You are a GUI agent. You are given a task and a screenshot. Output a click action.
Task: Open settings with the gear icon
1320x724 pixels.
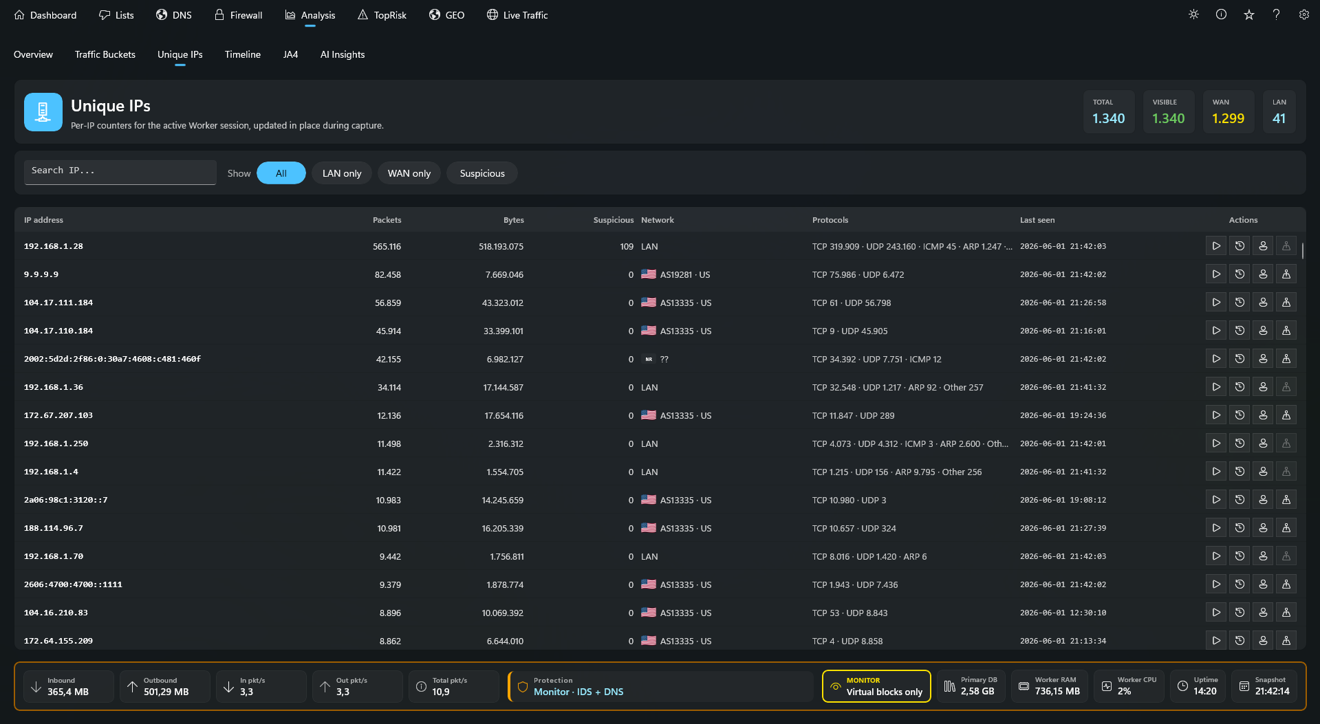click(1303, 14)
